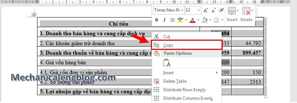The height and width of the screenshot is (103, 297).
Task: Click the Borders icon in the mini toolbar
Action: 216,20
